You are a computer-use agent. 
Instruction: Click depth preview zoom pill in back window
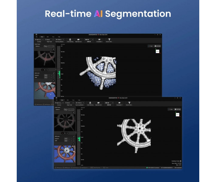coord(45,70)
